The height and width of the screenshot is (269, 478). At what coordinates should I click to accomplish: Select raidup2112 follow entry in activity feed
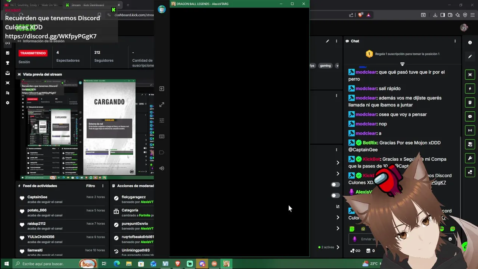(63, 226)
